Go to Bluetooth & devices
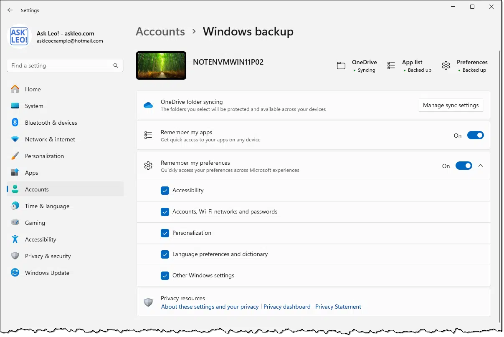 tap(65, 123)
